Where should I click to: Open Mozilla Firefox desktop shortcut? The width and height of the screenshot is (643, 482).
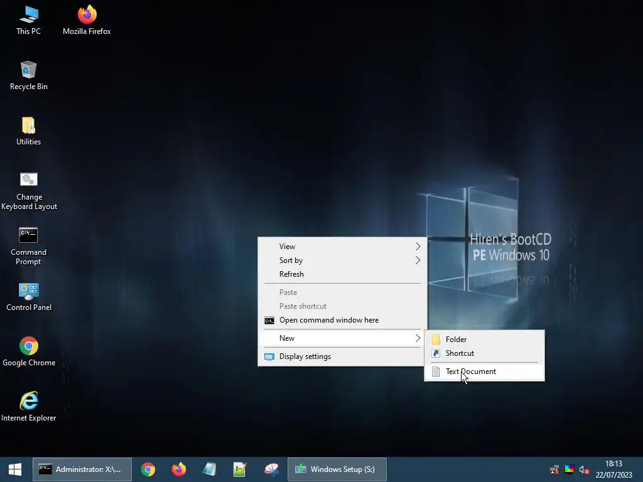[x=87, y=20]
